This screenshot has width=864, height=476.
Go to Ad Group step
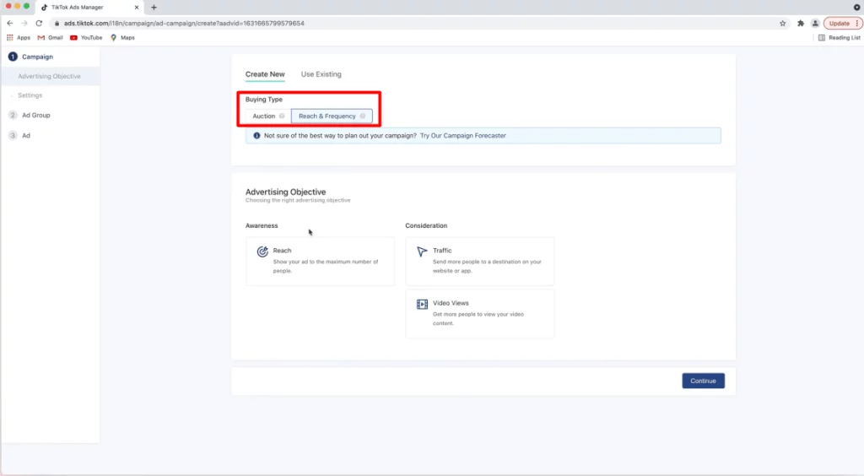[35, 115]
